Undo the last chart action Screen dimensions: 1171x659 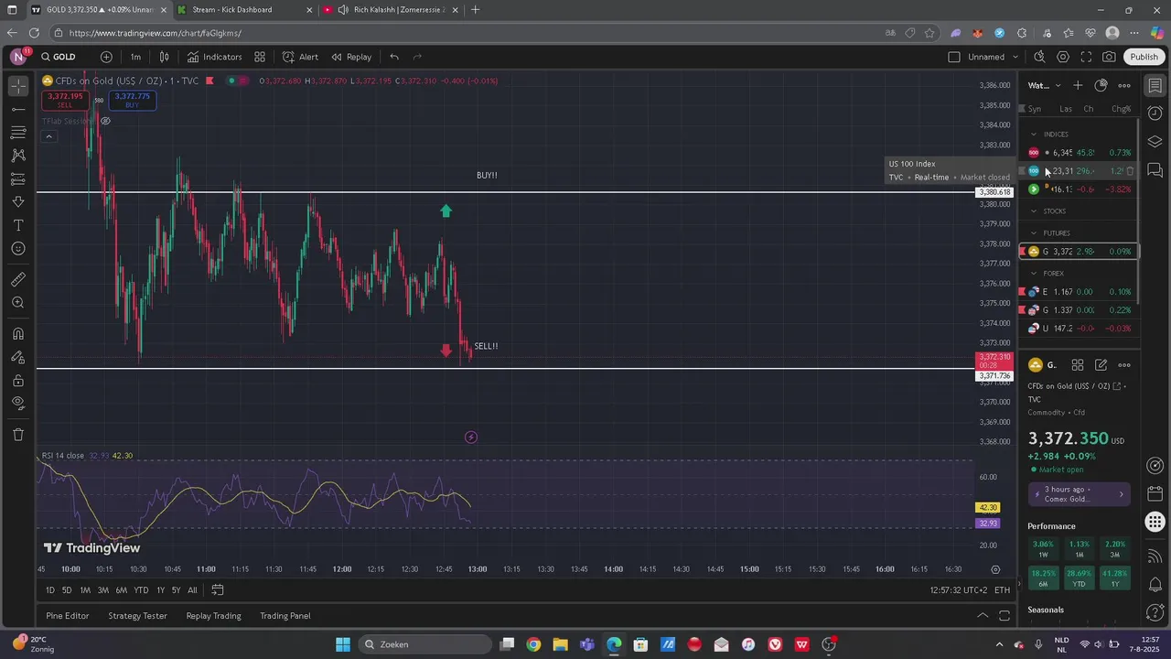click(394, 57)
